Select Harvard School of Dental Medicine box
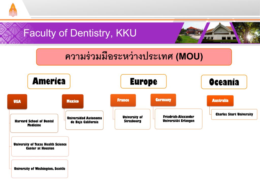260x195 pixels. [34, 123]
